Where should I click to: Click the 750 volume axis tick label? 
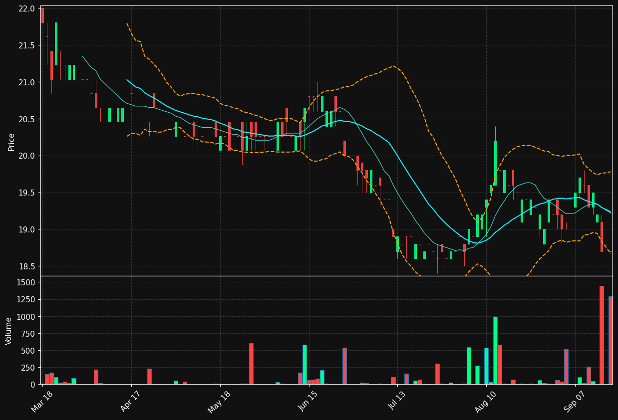[28, 334]
